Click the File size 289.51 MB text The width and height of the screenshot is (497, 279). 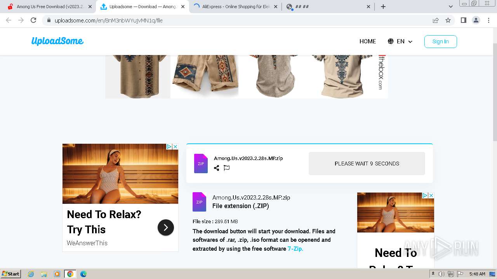tap(215, 222)
